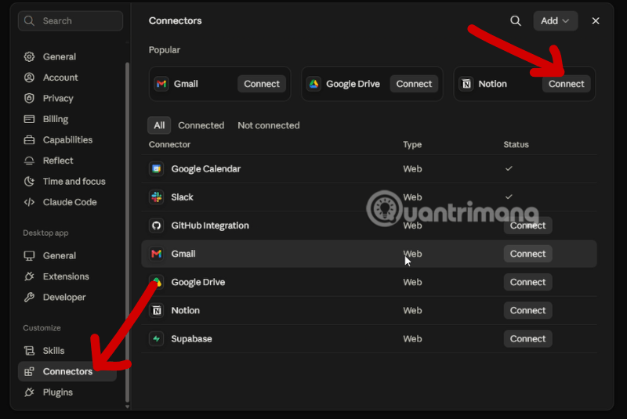
Task: Connect Supabase from the list
Action: pyautogui.click(x=527, y=338)
